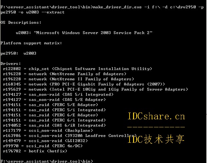Select the NetXtreme II Family of Adapters line
This screenshot has height=163, width=207.
tap(68, 79)
